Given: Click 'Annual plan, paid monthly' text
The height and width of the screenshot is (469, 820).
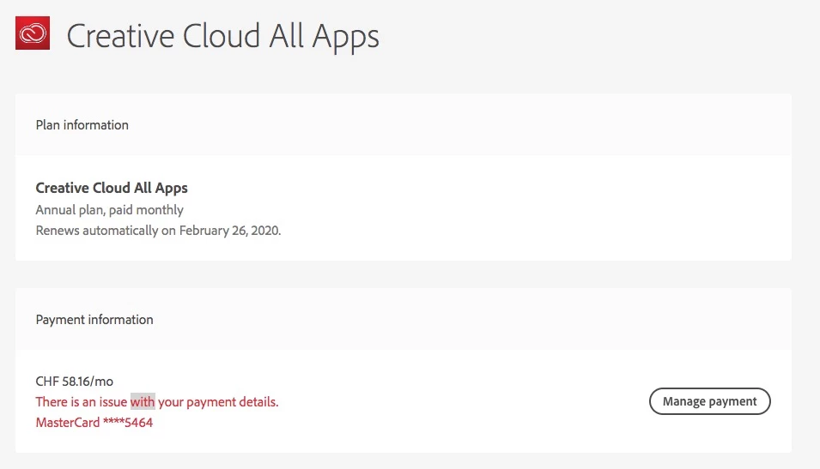Looking at the screenshot, I should [x=109, y=210].
